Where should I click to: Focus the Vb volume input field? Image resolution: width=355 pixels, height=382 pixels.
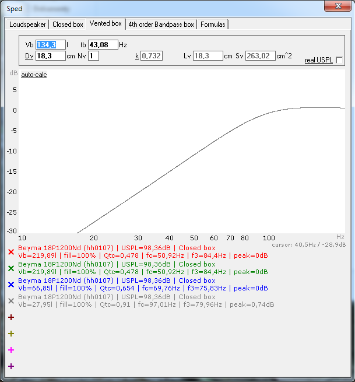coord(51,44)
